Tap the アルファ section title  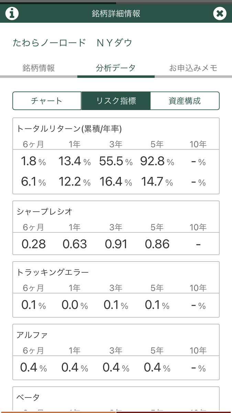point(32,335)
